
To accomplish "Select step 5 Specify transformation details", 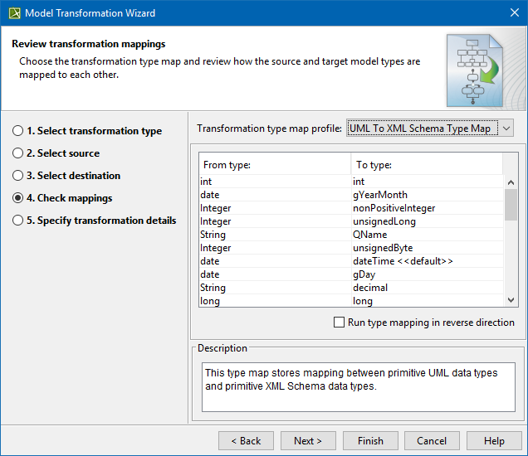I will click(94, 221).
